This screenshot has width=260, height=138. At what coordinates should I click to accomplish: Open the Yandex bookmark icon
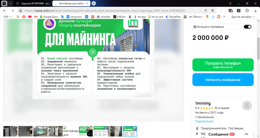24,17
